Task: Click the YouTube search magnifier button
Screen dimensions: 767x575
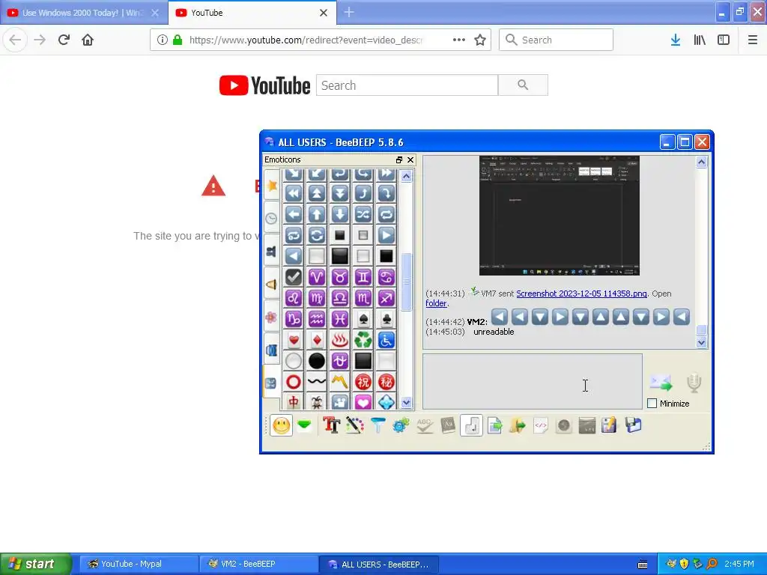Action: (523, 85)
